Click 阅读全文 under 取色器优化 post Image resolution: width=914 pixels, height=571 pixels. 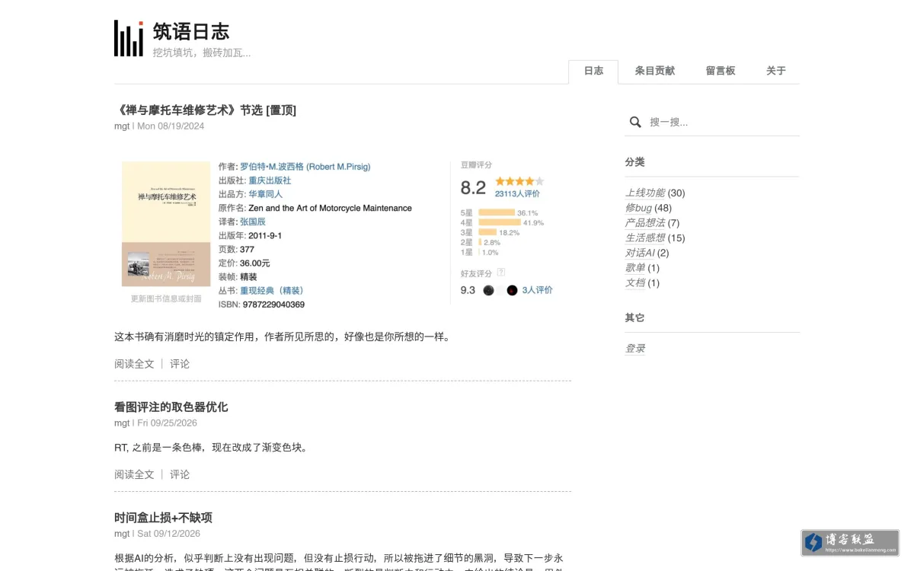[134, 474]
